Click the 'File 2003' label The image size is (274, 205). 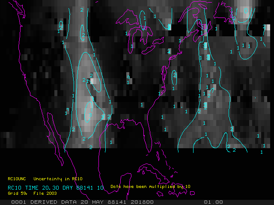[45, 193]
